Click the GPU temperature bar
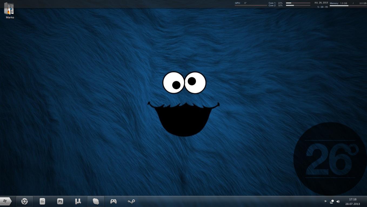This screenshot has height=207, width=367. click(251, 5)
